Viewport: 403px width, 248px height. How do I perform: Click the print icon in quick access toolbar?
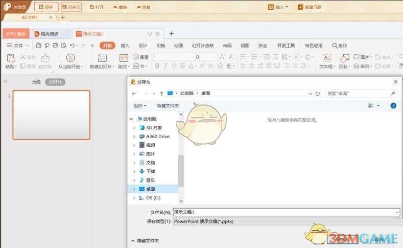(x=55, y=46)
